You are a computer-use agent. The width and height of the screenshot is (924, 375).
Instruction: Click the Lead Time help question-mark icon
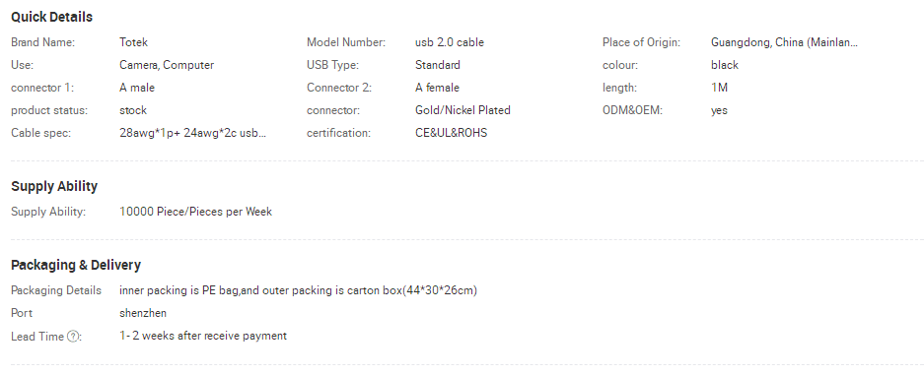[x=73, y=337]
